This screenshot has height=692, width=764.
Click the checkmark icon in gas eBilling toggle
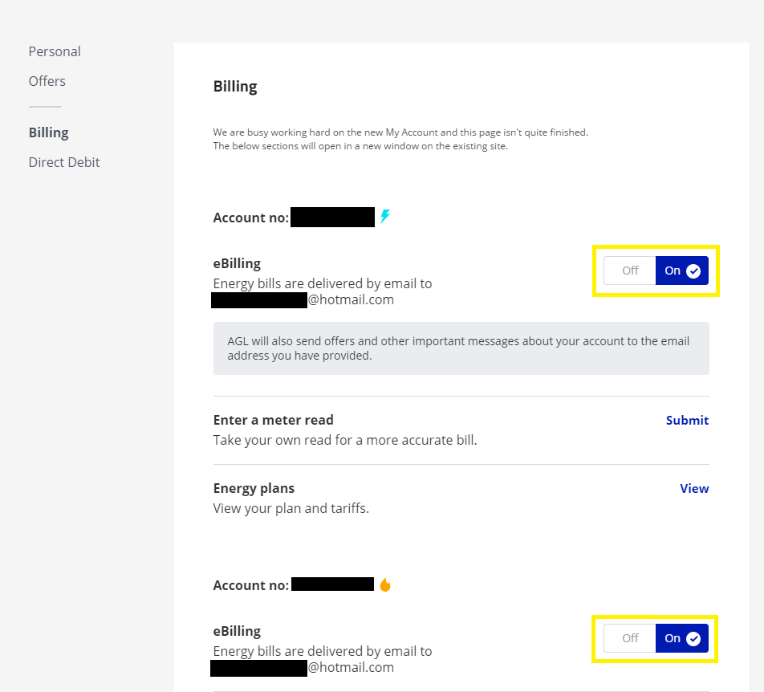pos(693,639)
